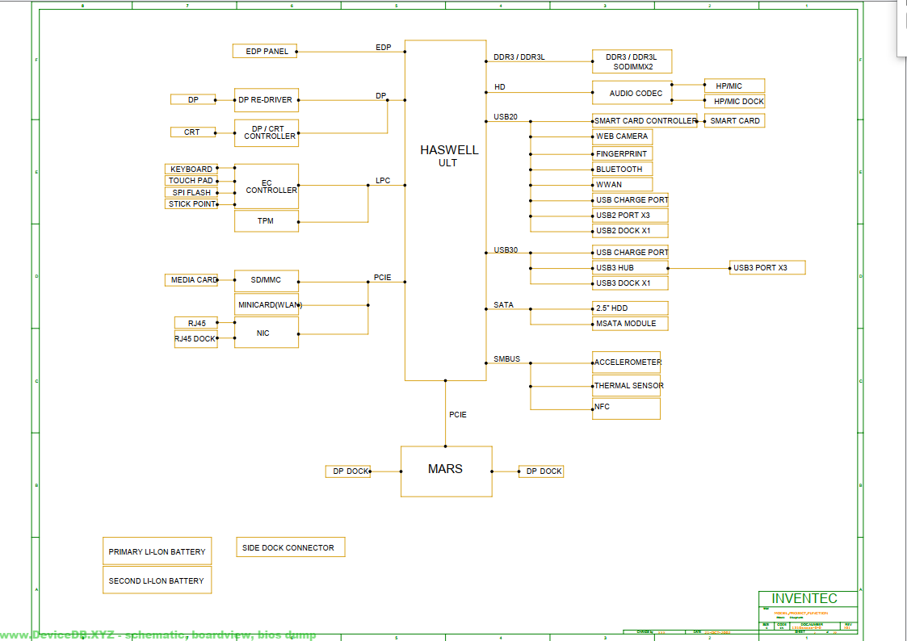Select the MARS block
Screen dimensions: 907x641
tap(446, 471)
